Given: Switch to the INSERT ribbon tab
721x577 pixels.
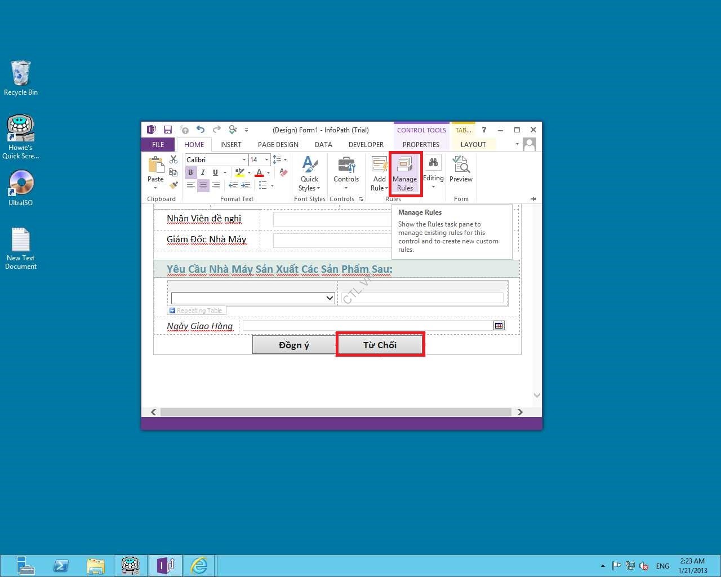Looking at the screenshot, I should 230,145.
